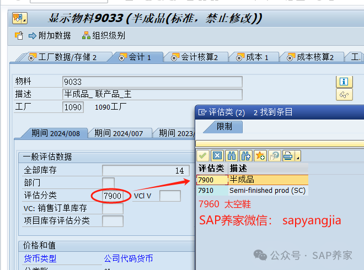Open the 成本核算2 tab
This screenshot has height=270, width=364.
click(311, 57)
